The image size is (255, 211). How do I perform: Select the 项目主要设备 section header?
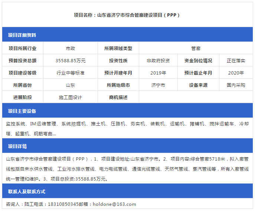22,111
